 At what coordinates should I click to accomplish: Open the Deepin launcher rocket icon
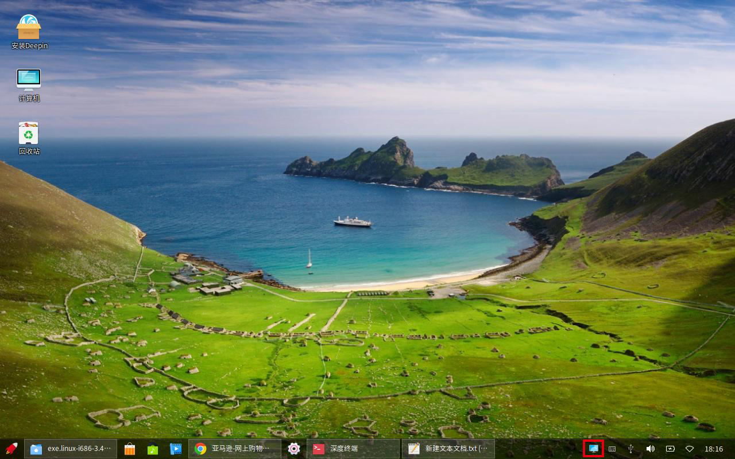click(x=11, y=449)
